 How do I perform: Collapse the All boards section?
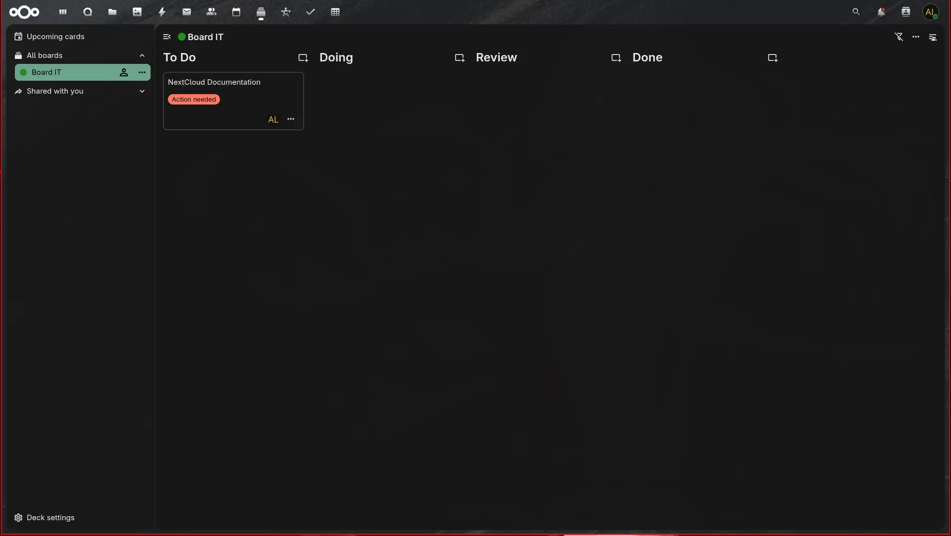coord(142,55)
